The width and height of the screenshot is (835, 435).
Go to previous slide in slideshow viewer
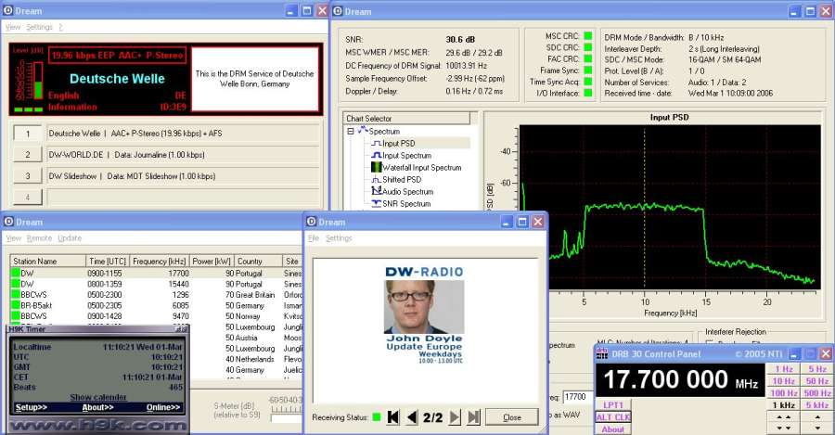coord(412,417)
